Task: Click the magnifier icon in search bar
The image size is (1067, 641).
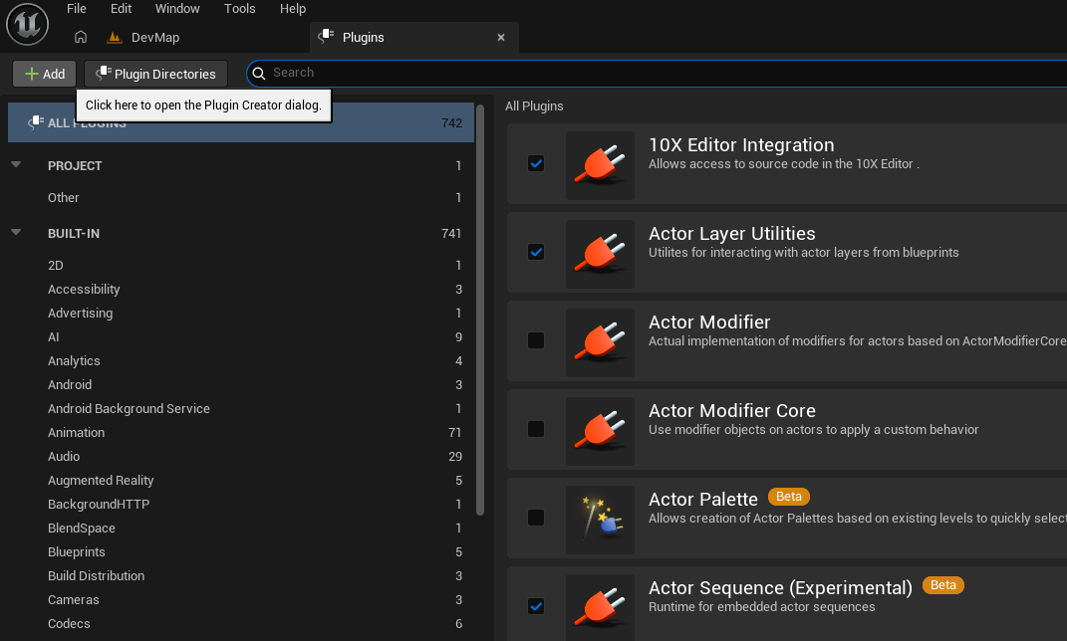Action: click(x=259, y=74)
